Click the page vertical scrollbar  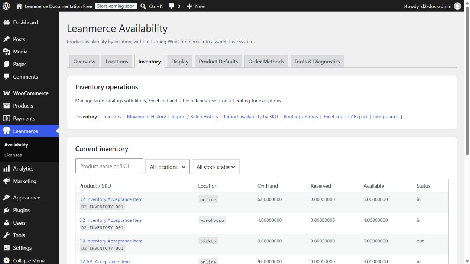(x=467, y=81)
